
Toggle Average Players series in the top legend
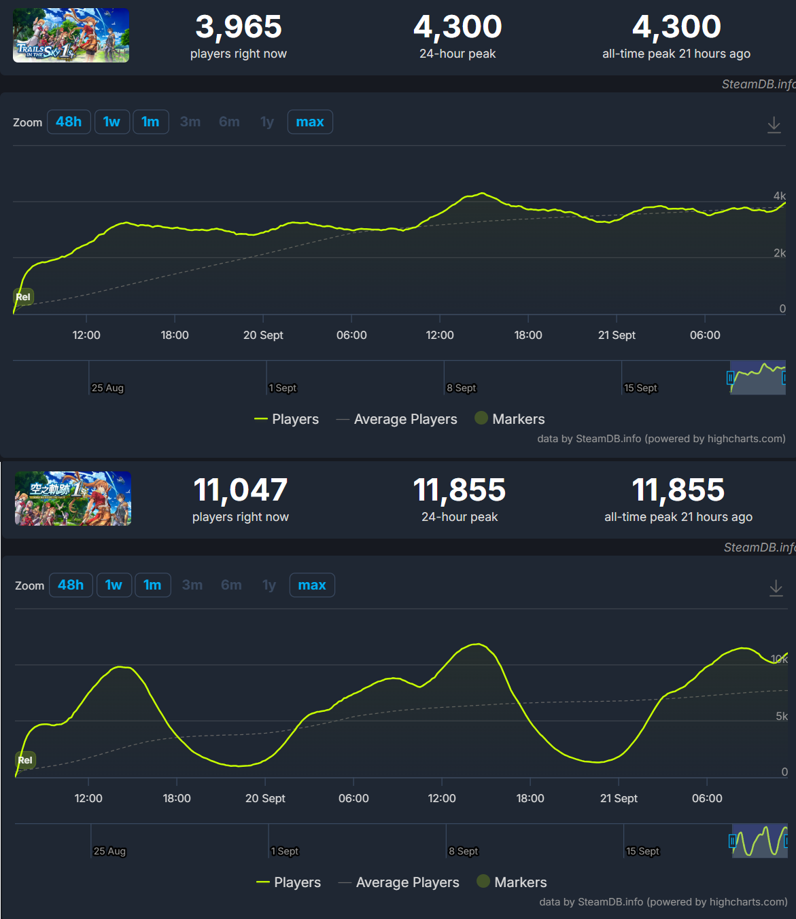point(397,419)
